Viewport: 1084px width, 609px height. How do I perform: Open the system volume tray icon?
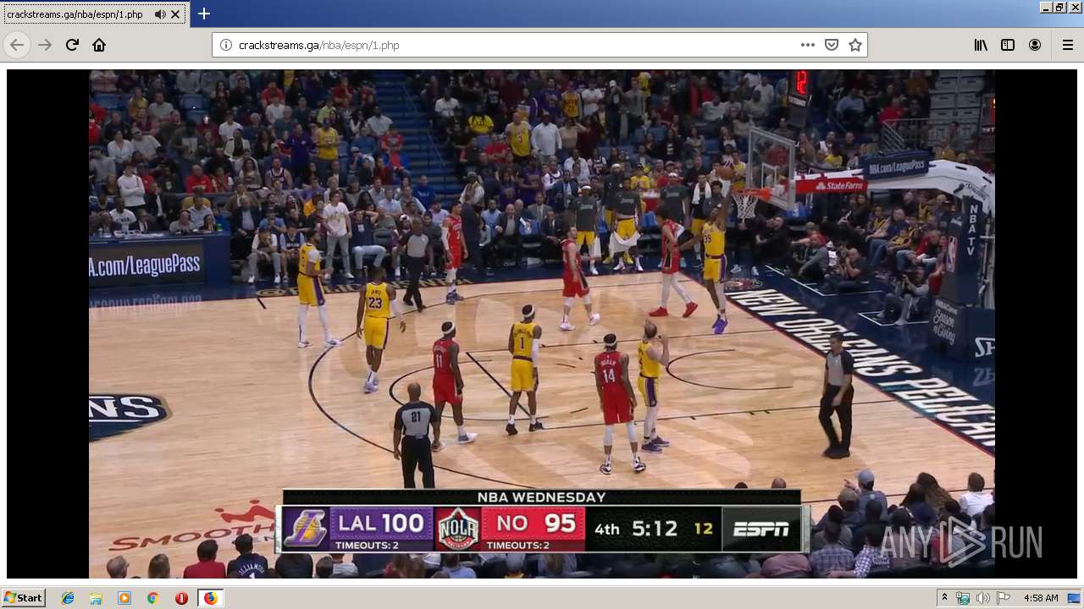pos(982,598)
